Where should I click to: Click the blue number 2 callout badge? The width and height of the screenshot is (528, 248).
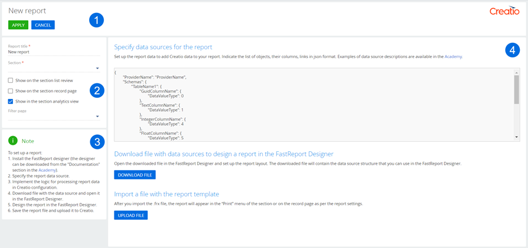[x=97, y=90]
